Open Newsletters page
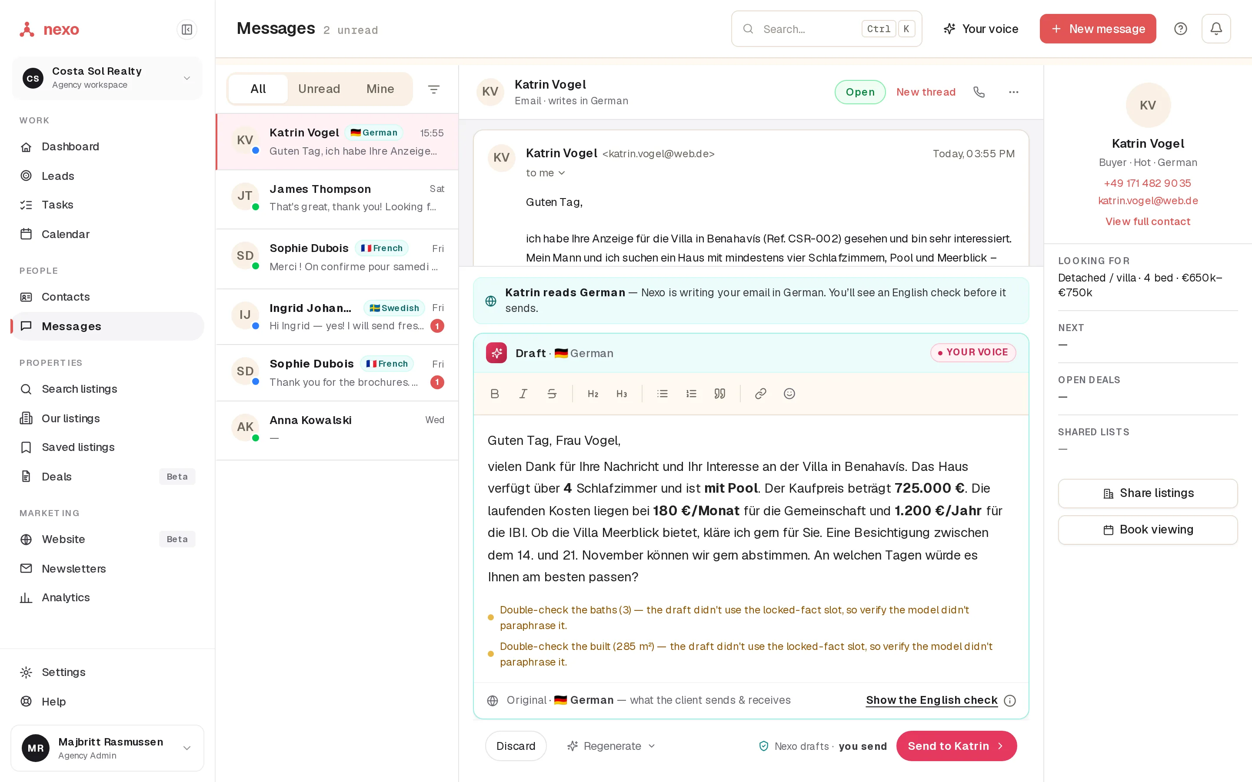1252x782 pixels. [x=107, y=568]
